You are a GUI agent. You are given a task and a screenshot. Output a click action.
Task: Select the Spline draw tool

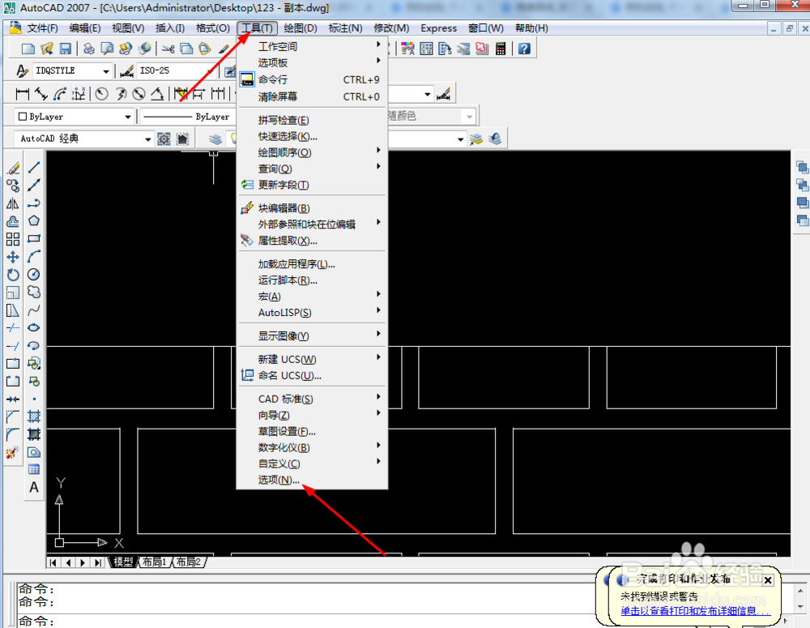click(x=34, y=310)
